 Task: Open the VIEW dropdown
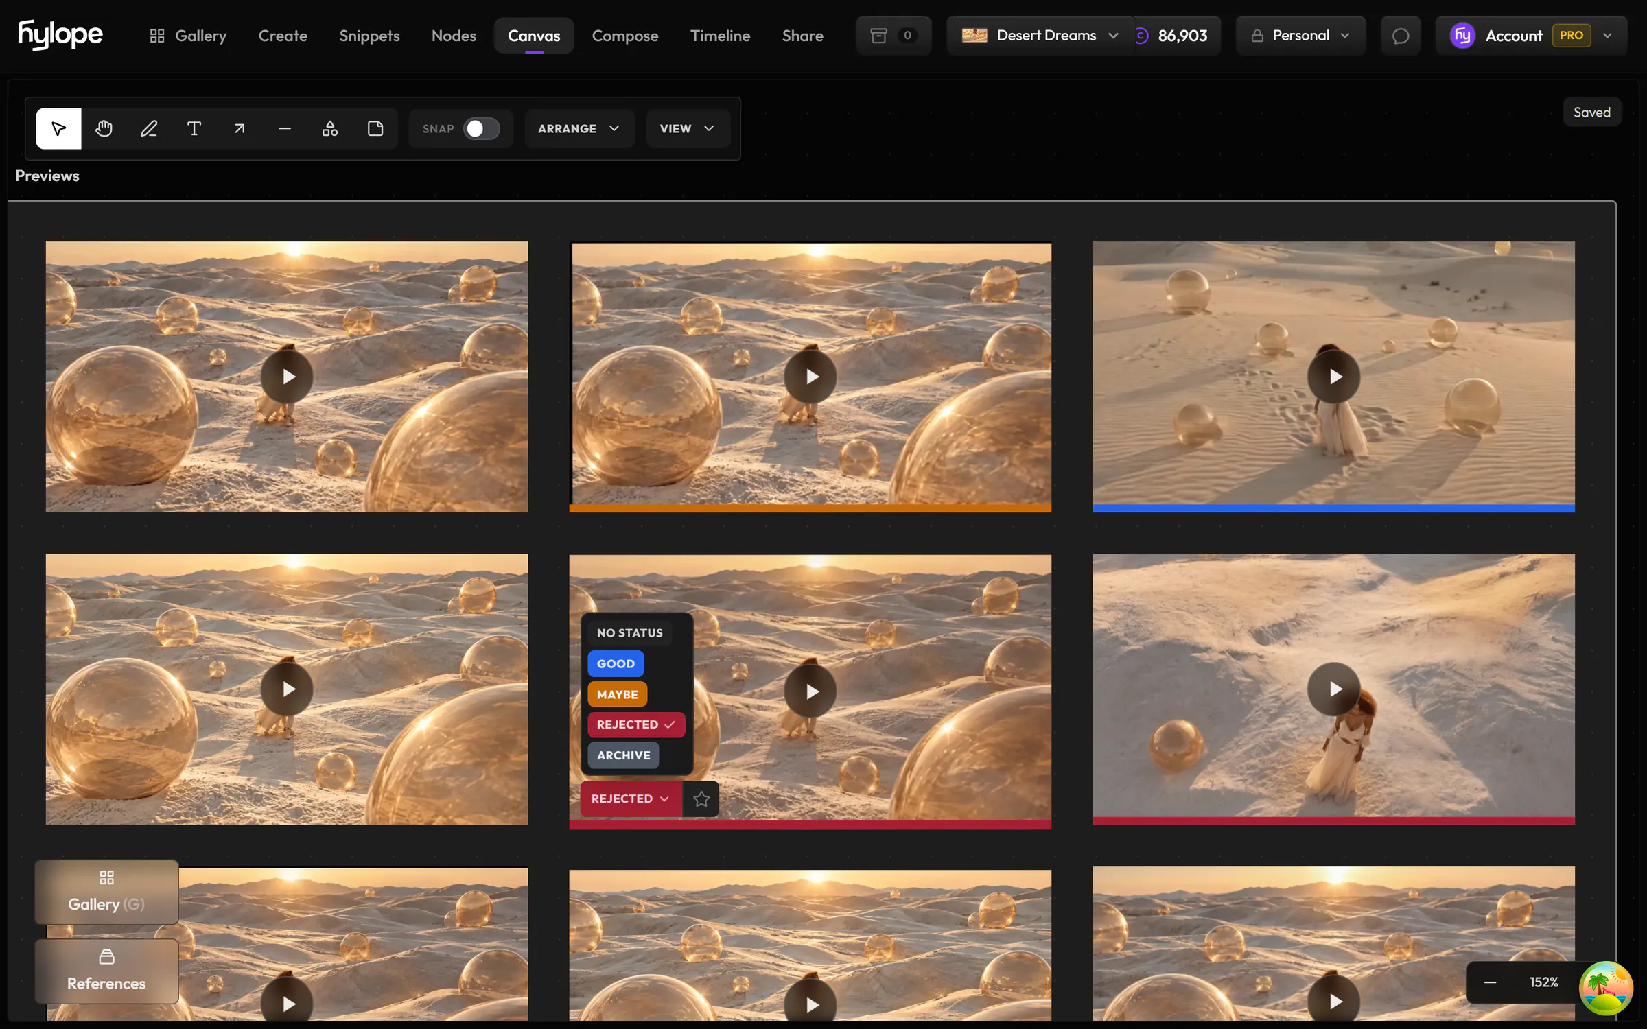pyautogui.click(x=688, y=128)
